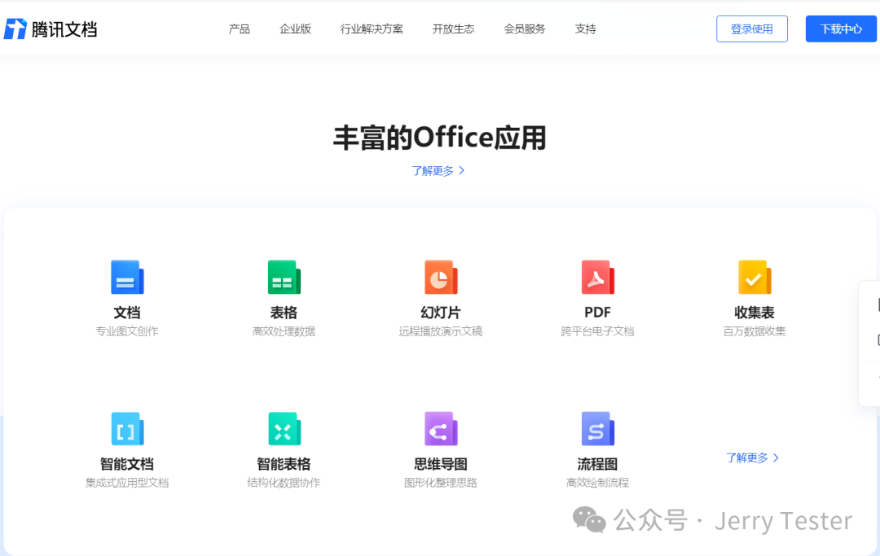Follow the 了解更多 link beside 流程图
880x556 pixels.
click(x=753, y=458)
